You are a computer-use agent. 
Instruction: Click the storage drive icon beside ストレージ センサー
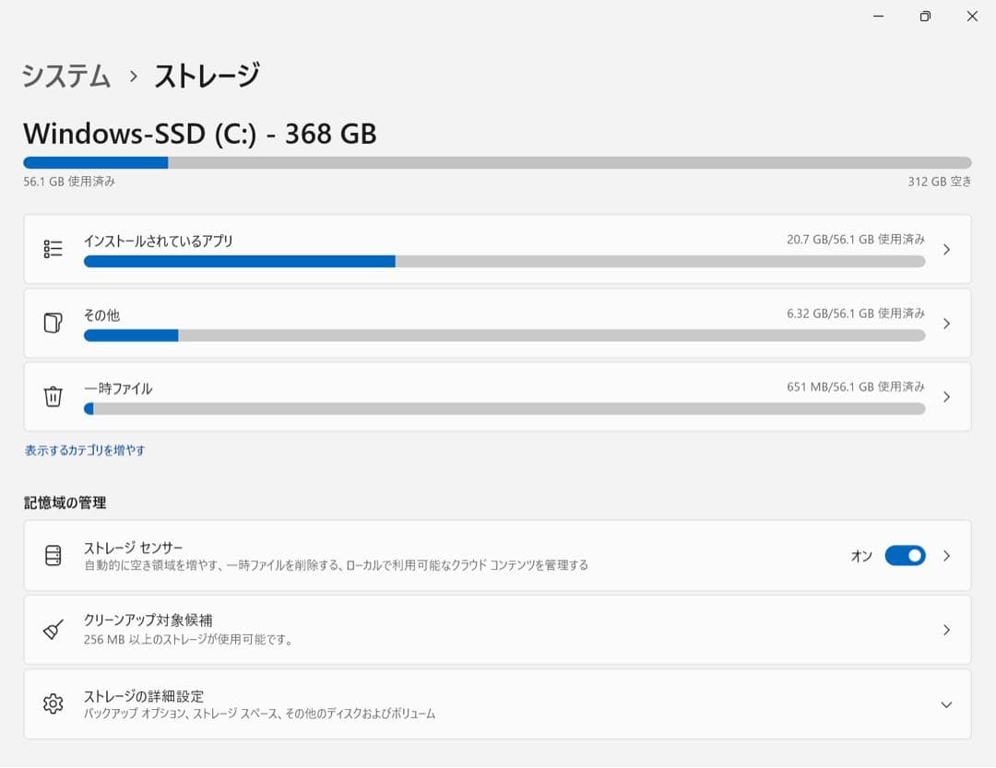point(53,555)
